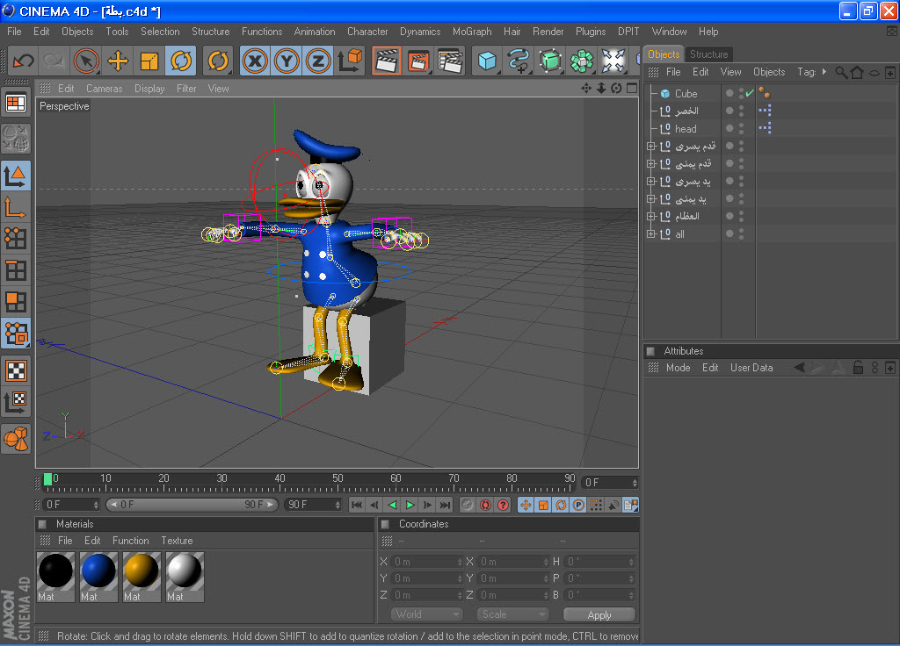Screen dimensions: 900x646
Task: Toggle autokeying red button
Action: point(485,505)
